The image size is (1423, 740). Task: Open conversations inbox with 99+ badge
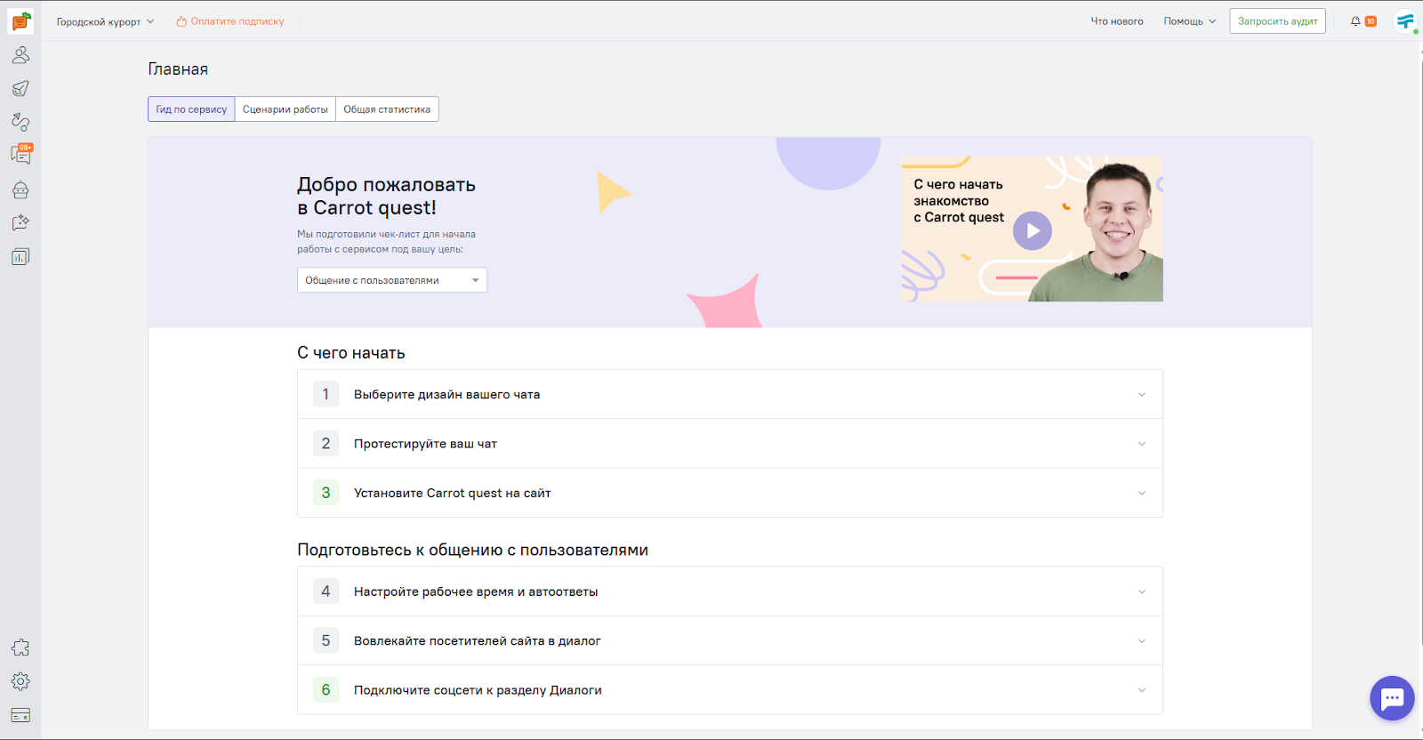[x=20, y=155]
